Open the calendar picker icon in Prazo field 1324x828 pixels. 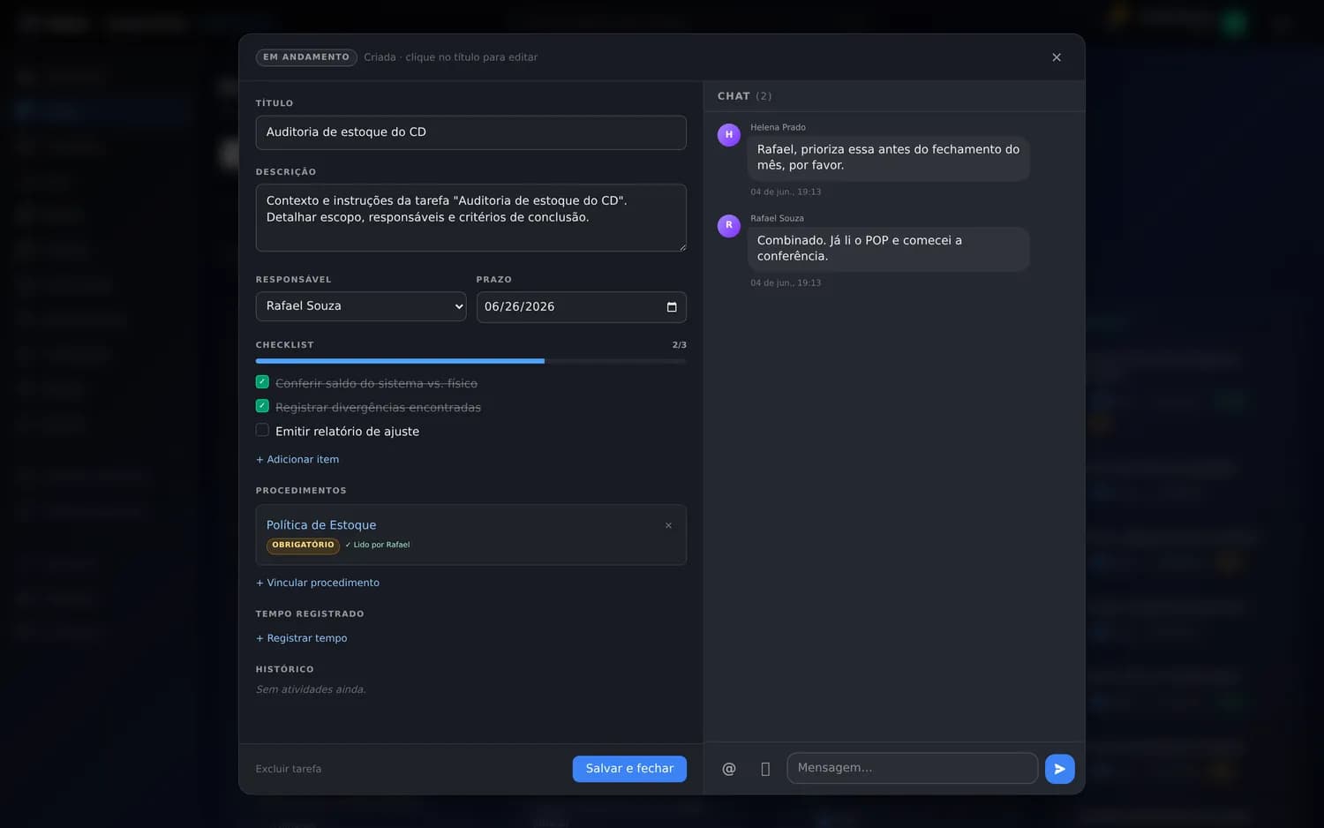click(672, 307)
